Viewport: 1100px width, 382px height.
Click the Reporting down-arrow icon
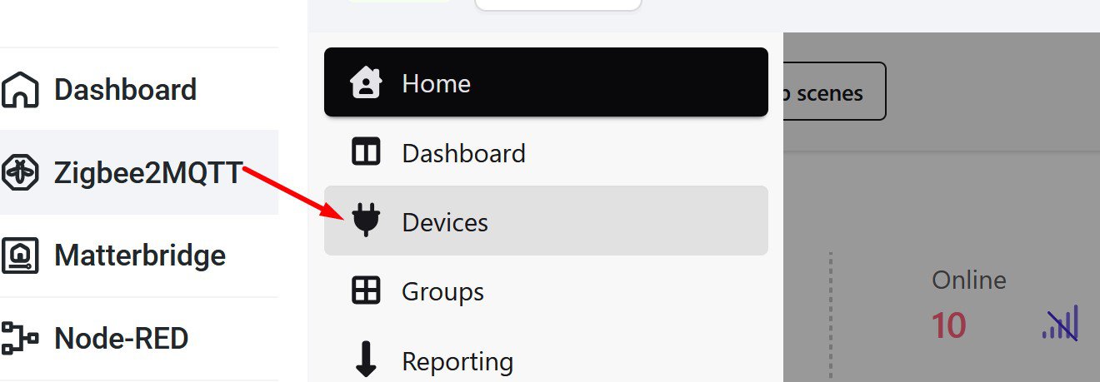click(366, 360)
